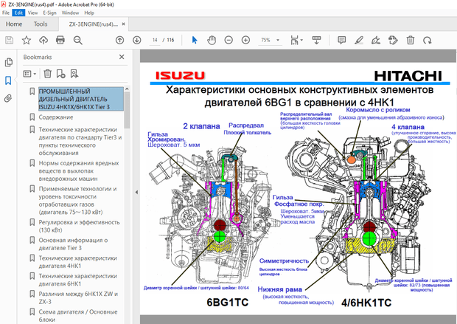Rotate the page view

click(428, 40)
